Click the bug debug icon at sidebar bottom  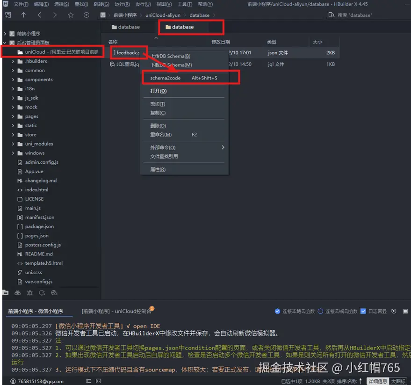29,293
